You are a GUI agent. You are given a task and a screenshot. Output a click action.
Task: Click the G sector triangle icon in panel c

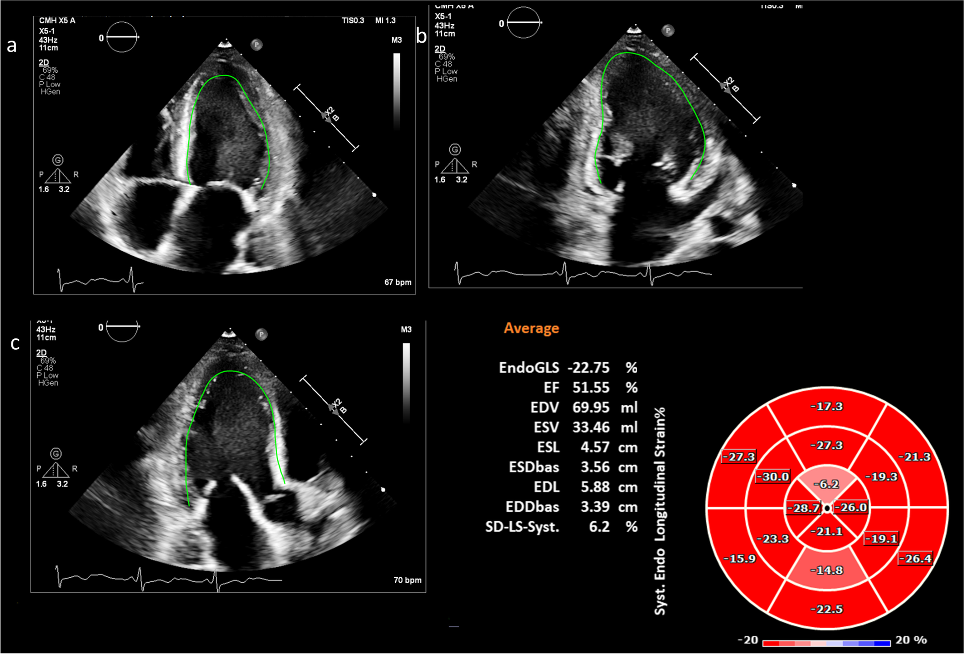click(56, 463)
